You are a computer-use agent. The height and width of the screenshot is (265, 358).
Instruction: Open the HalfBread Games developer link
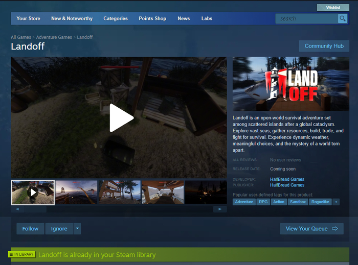point(287,179)
